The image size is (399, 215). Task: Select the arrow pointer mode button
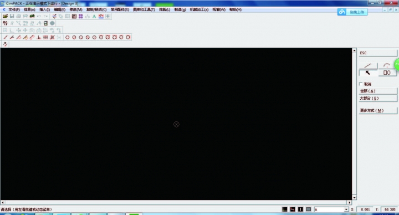[x=368, y=73]
